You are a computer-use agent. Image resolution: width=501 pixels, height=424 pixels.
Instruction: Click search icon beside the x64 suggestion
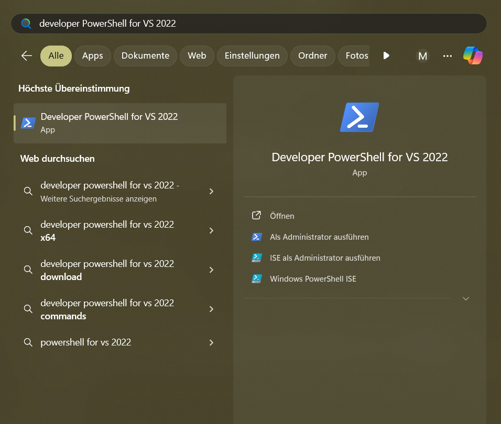28,230
